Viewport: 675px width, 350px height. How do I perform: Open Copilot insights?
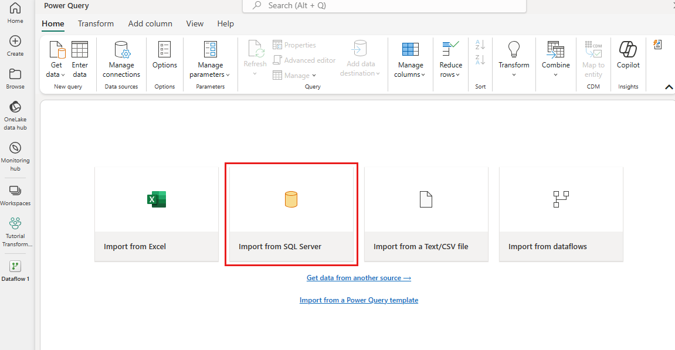click(x=628, y=55)
